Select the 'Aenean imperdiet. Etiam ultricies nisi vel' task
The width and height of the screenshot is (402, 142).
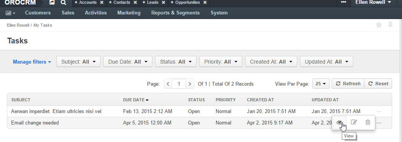pyautogui.click(x=56, y=112)
